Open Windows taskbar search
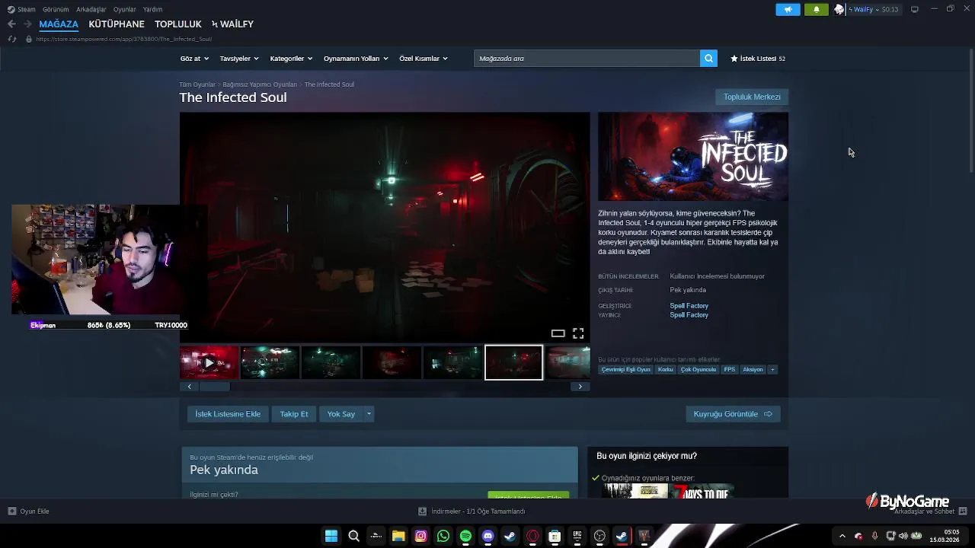The width and height of the screenshot is (975, 548). pos(353,537)
